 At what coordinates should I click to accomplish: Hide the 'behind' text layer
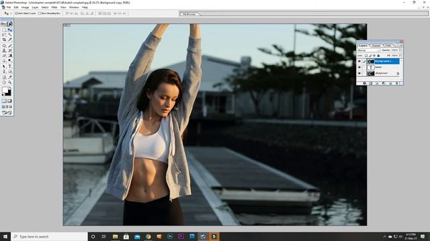(x=359, y=67)
